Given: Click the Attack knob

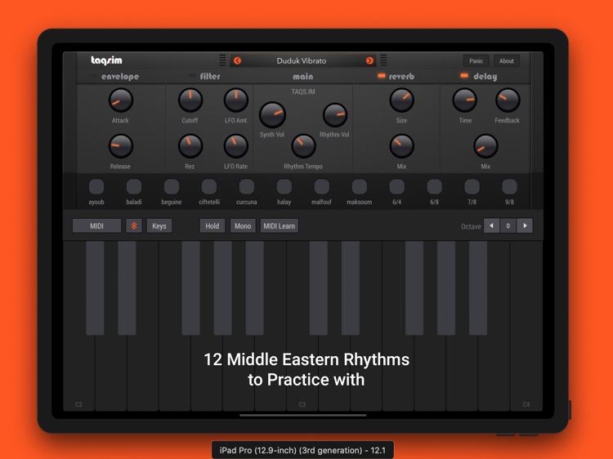Looking at the screenshot, I should pos(121,100).
